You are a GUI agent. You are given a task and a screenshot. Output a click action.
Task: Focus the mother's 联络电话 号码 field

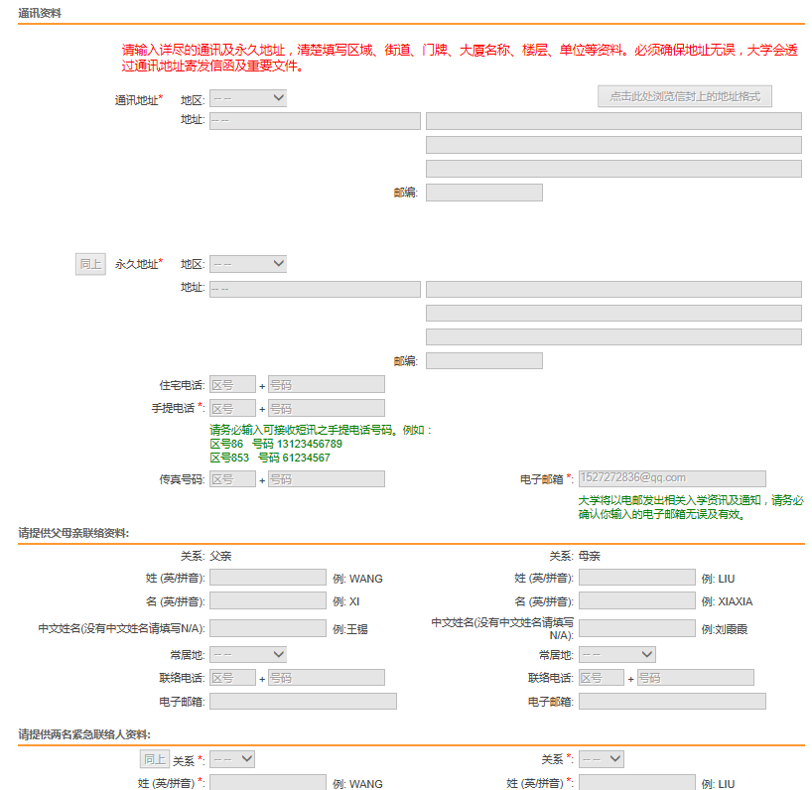(x=695, y=677)
